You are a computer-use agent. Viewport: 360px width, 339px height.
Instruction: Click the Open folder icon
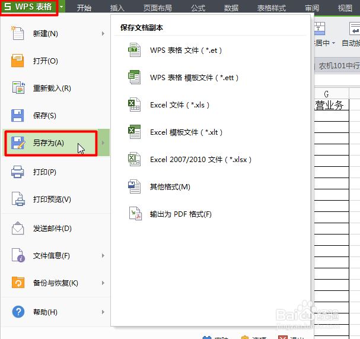point(17,61)
